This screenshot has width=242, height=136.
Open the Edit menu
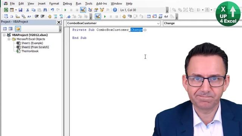[x=21, y=3]
